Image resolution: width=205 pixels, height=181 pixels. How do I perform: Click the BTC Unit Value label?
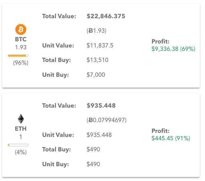click(x=58, y=46)
